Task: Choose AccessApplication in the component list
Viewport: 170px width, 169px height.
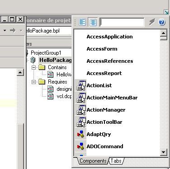Action: pos(109,37)
